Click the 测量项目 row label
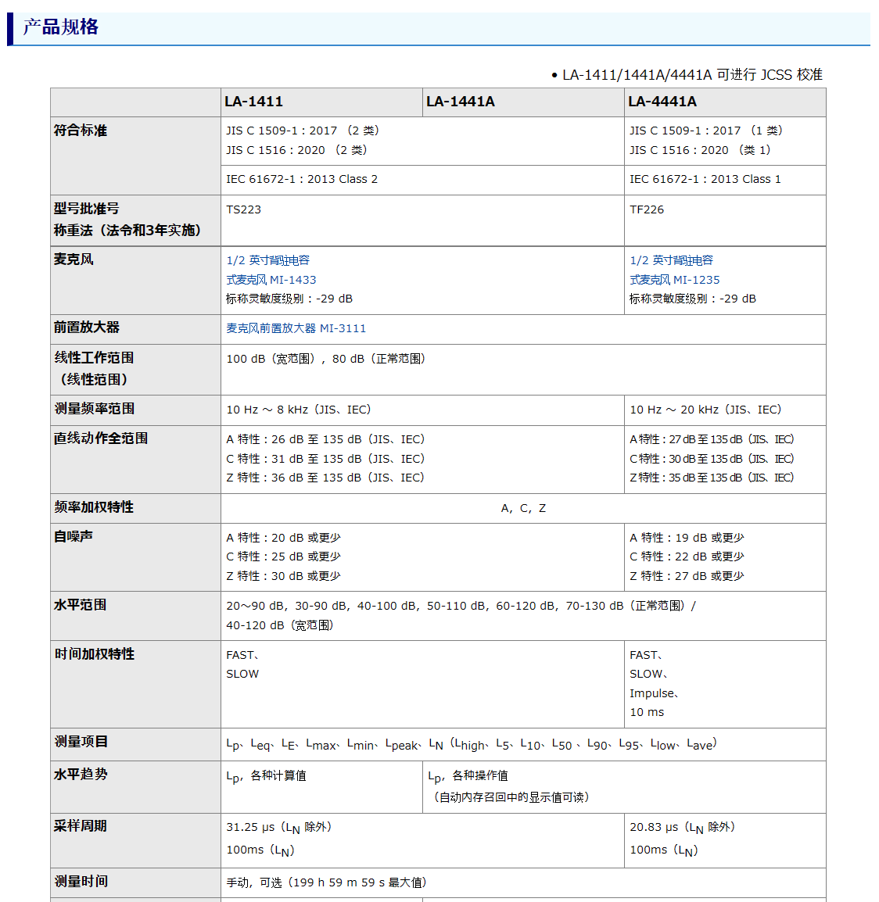The height and width of the screenshot is (902, 879). coord(81,742)
